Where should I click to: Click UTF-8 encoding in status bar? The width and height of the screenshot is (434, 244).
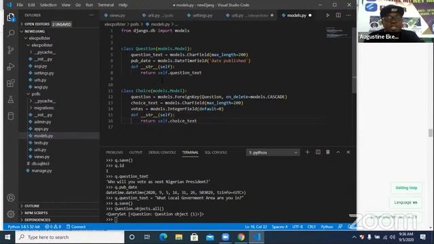pyautogui.click(x=298, y=227)
